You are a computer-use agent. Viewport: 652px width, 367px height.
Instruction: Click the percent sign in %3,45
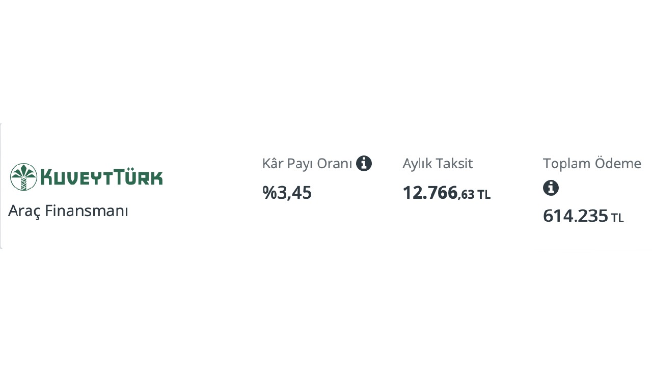click(269, 193)
